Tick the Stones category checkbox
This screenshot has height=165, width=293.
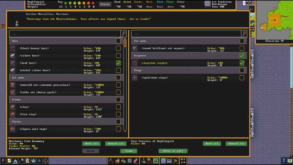pos(118,99)
